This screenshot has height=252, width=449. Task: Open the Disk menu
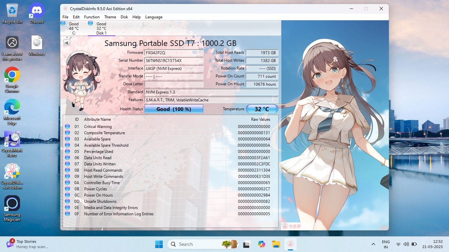click(124, 17)
